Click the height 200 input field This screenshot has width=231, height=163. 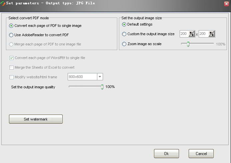tap(204, 34)
